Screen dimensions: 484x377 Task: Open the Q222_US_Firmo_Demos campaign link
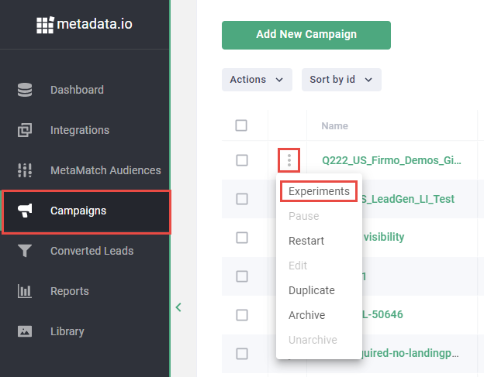[x=392, y=161]
